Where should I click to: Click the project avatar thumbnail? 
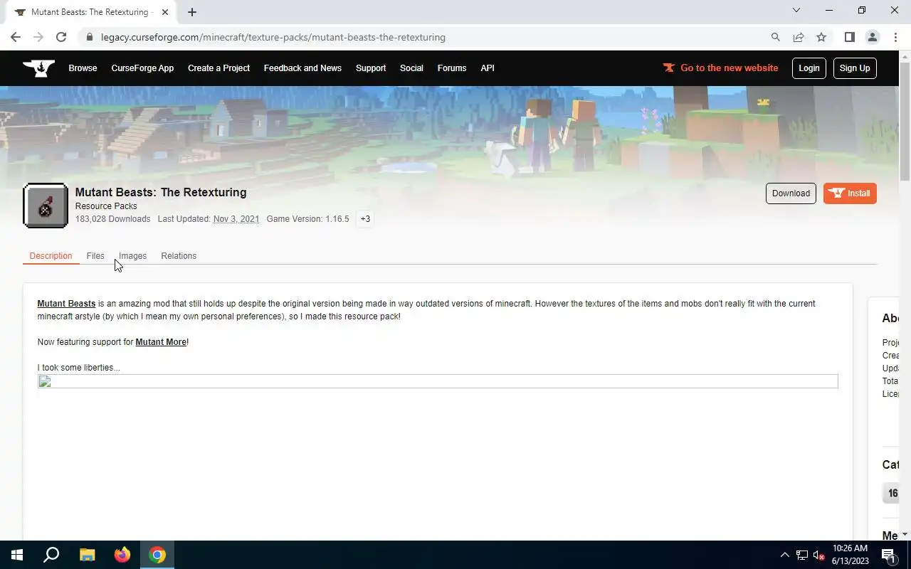(46, 206)
